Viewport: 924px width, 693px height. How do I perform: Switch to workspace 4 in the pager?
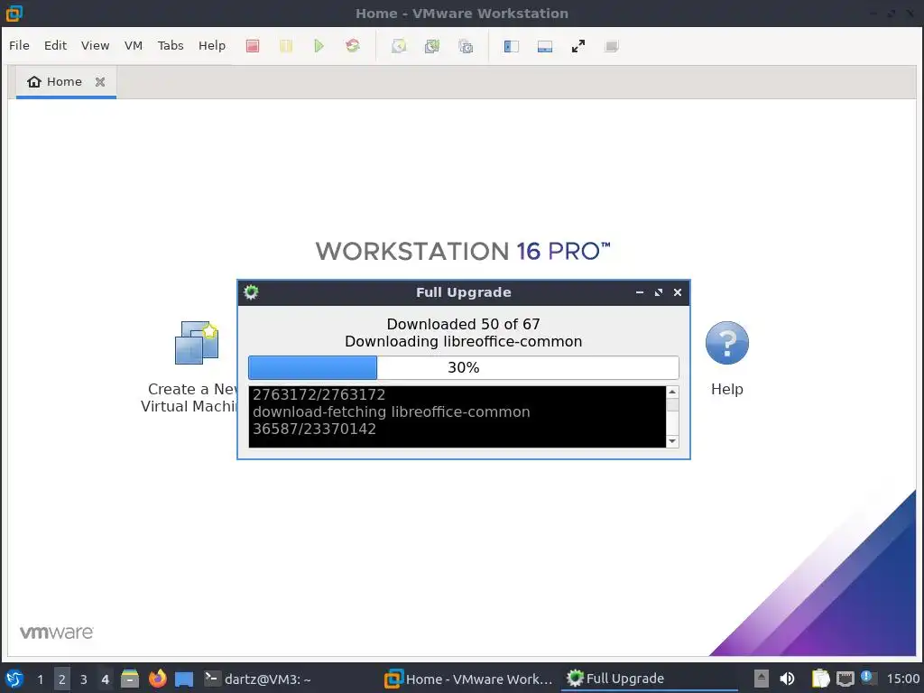(106, 679)
